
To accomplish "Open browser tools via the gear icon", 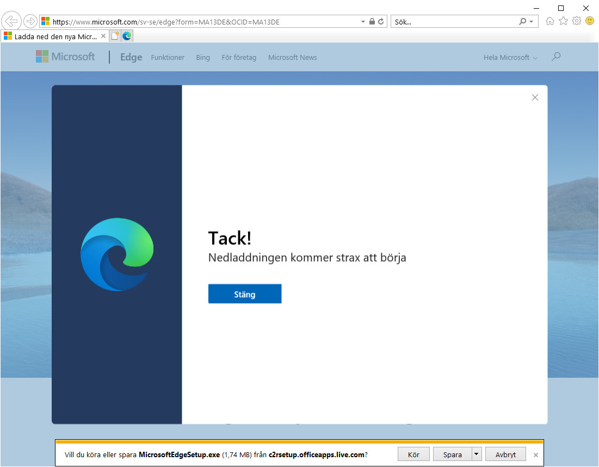I will (577, 21).
